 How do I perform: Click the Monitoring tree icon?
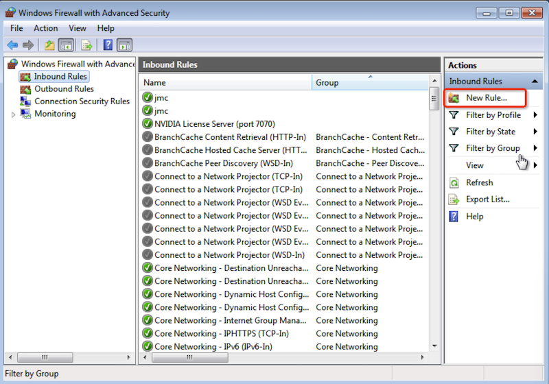pyautogui.click(x=25, y=114)
